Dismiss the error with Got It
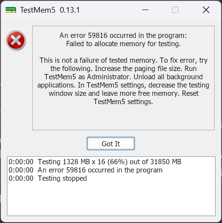 point(111,144)
